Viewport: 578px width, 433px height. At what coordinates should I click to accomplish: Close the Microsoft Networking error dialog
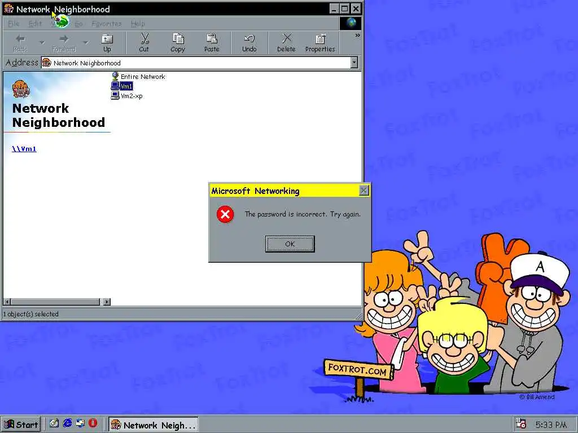point(364,191)
